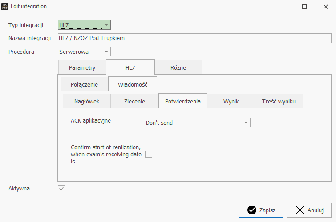
Task: Enable Confirm start of realization checkbox
Action: click(x=149, y=154)
